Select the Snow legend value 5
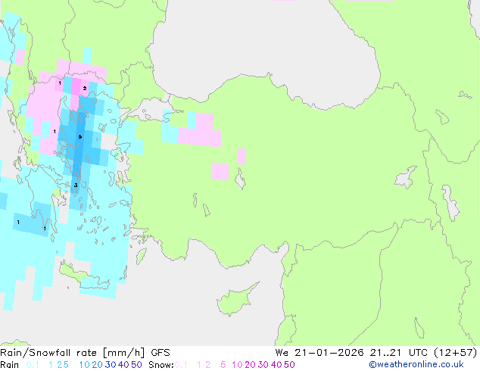480x371 pixels. 223,365
